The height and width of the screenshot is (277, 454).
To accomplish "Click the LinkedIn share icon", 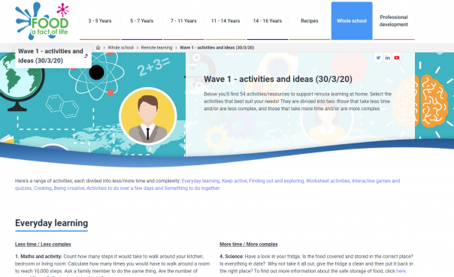I will [387, 58].
